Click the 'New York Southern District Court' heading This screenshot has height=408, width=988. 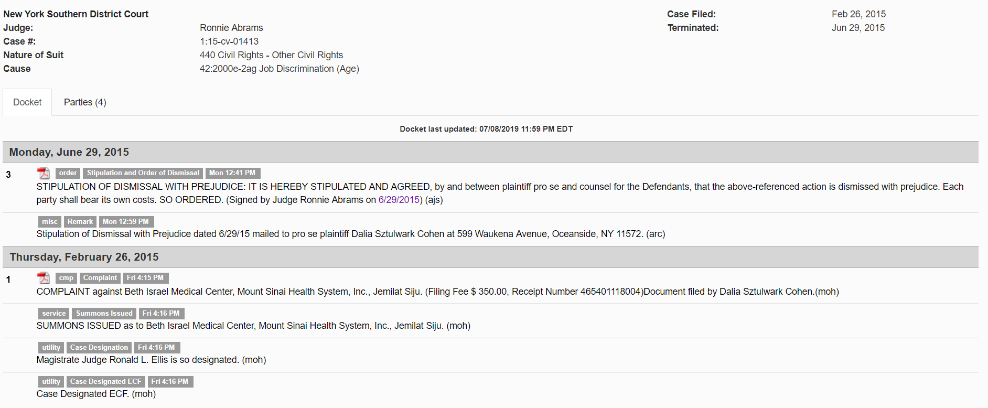(x=76, y=14)
